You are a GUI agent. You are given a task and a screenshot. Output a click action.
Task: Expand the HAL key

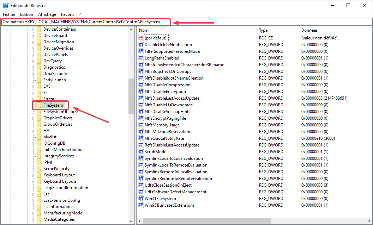pyautogui.click(x=33, y=131)
